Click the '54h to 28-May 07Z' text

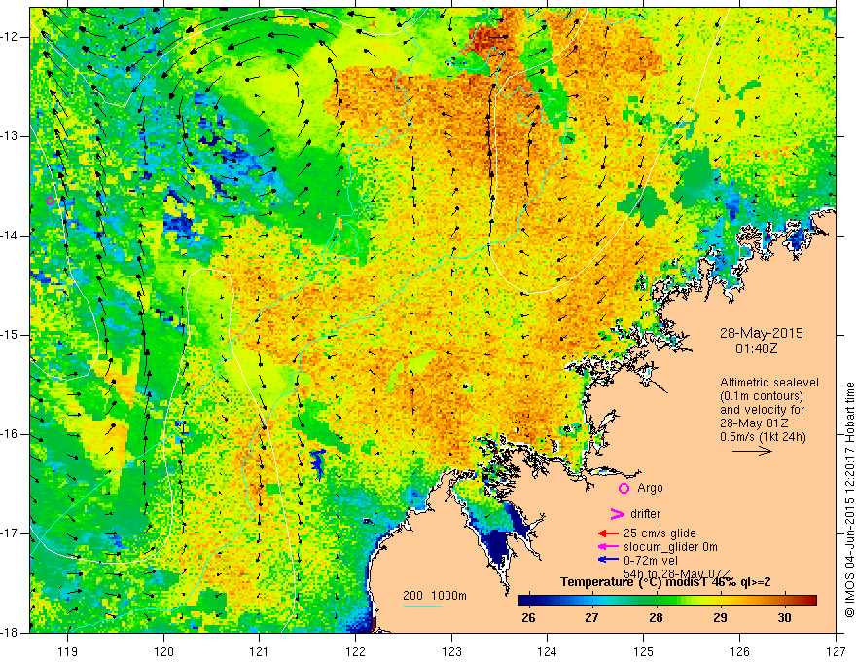[x=676, y=573]
